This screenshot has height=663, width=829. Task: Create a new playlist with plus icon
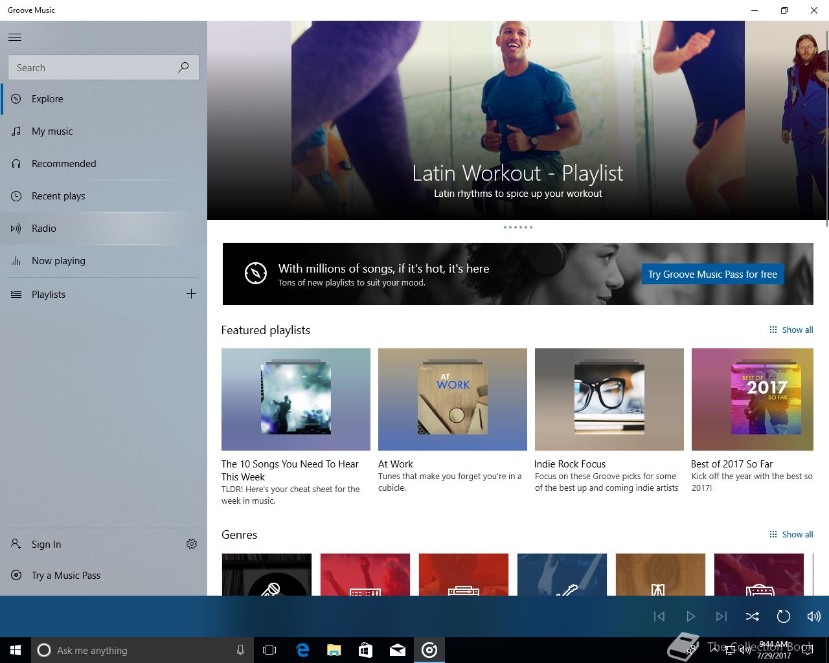coord(191,294)
